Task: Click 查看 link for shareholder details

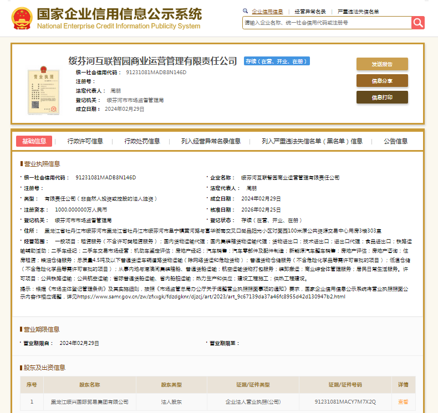Action: pos(403,401)
